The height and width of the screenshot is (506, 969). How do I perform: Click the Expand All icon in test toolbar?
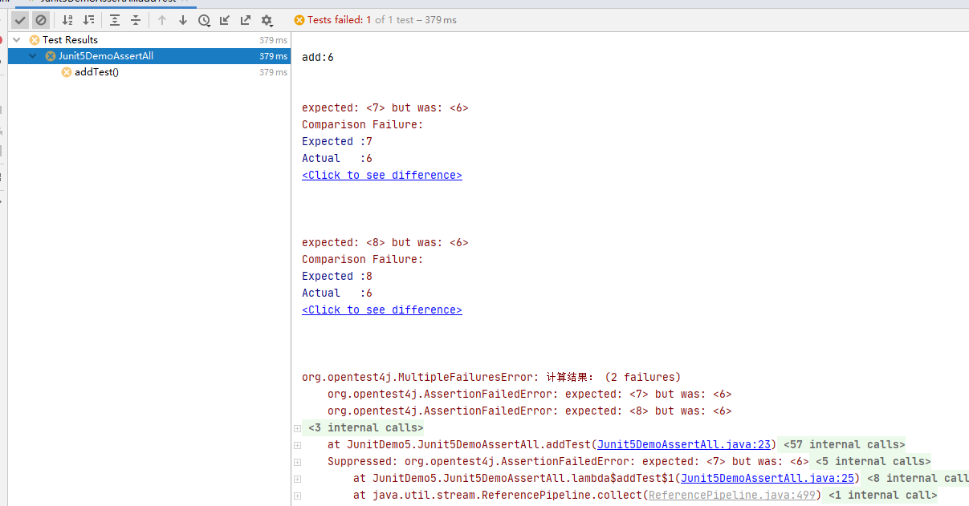coord(115,20)
